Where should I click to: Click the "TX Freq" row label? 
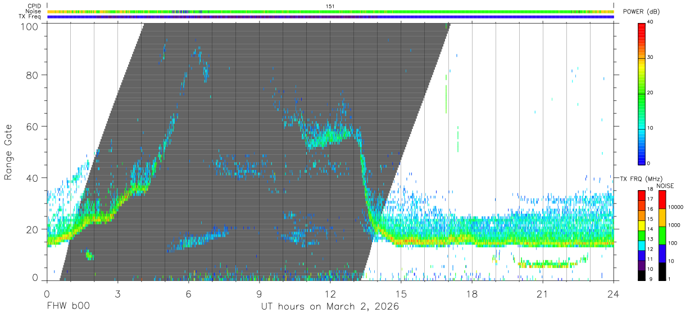[30, 16]
